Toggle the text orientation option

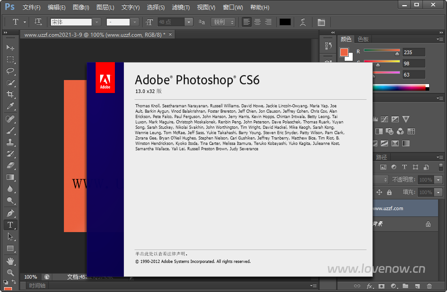(38, 22)
